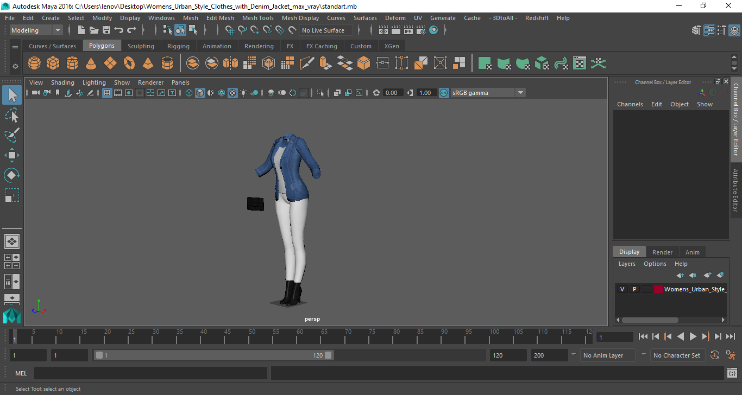Activate the Rotate tool in the toolbox
The image size is (742, 395).
coord(12,175)
